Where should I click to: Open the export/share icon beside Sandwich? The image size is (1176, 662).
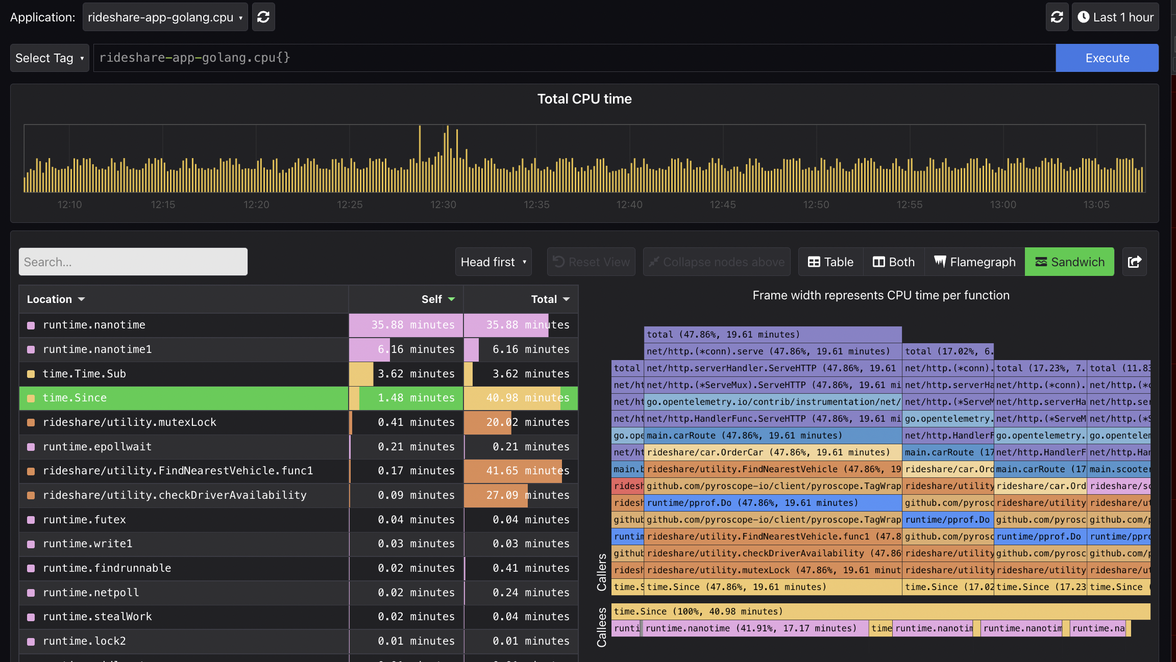[1134, 262]
